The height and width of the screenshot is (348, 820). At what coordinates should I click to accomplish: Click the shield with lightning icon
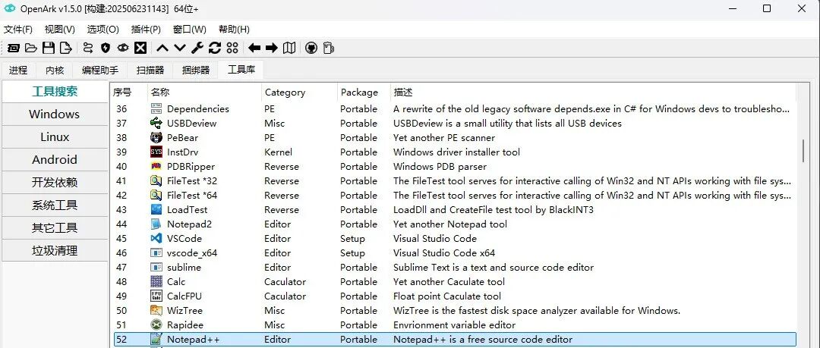tap(105, 48)
